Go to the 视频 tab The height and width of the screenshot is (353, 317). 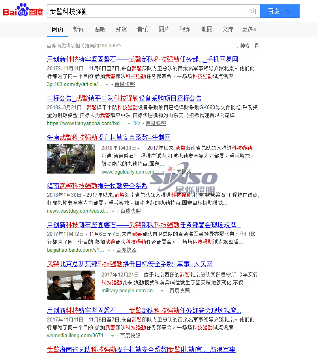pyautogui.click(x=185, y=29)
